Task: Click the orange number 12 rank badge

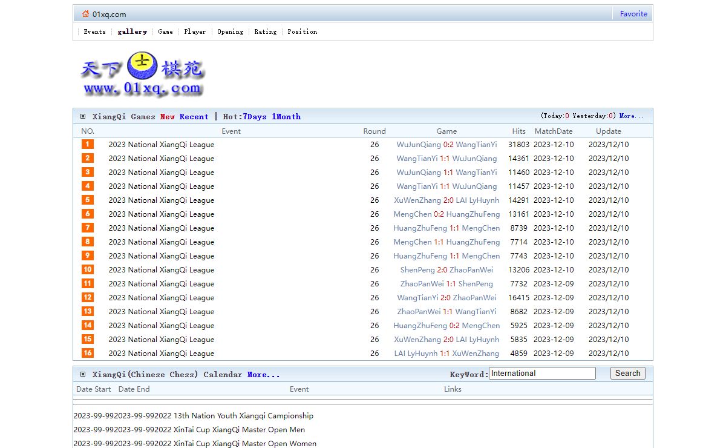Action: point(88,297)
